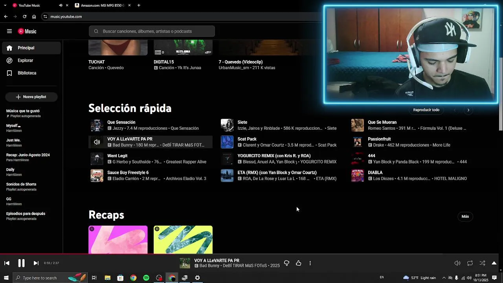The width and height of the screenshot is (503, 283).
Task: Play DIABLA song thumbnail
Action: coord(358,176)
